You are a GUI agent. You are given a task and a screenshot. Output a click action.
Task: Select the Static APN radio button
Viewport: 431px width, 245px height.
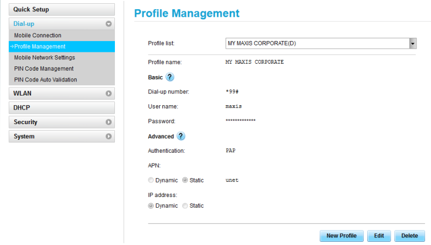coord(185,180)
